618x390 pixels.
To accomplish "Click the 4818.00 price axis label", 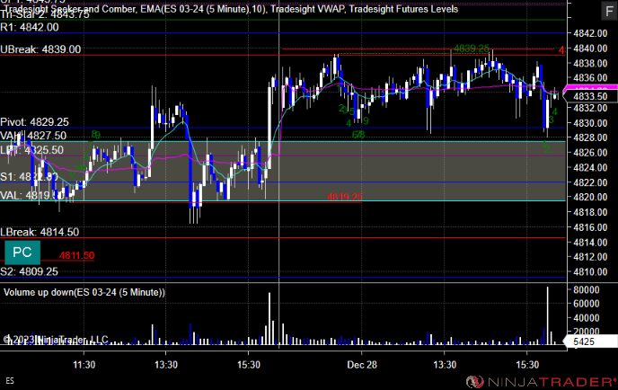I will [x=590, y=212].
